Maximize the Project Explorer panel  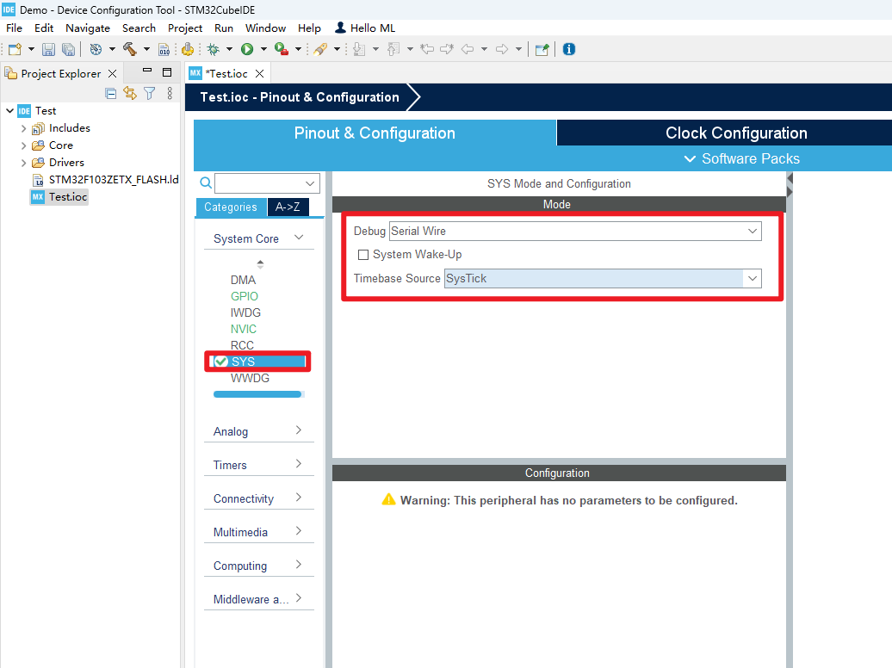167,72
